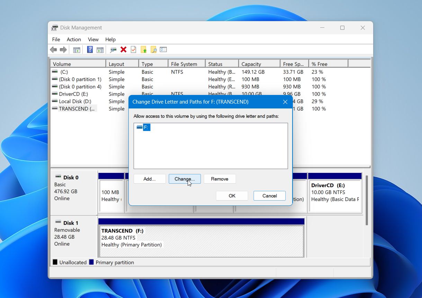The width and height of the screenshot is (422, 298).
Task: Click the yellow folder green-arrow toolbar icon
Action: pyautogui.click(x=144, y=50)
